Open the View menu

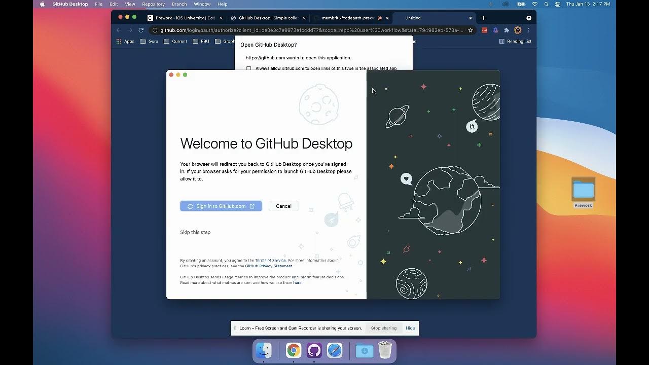tap(130, 4)
